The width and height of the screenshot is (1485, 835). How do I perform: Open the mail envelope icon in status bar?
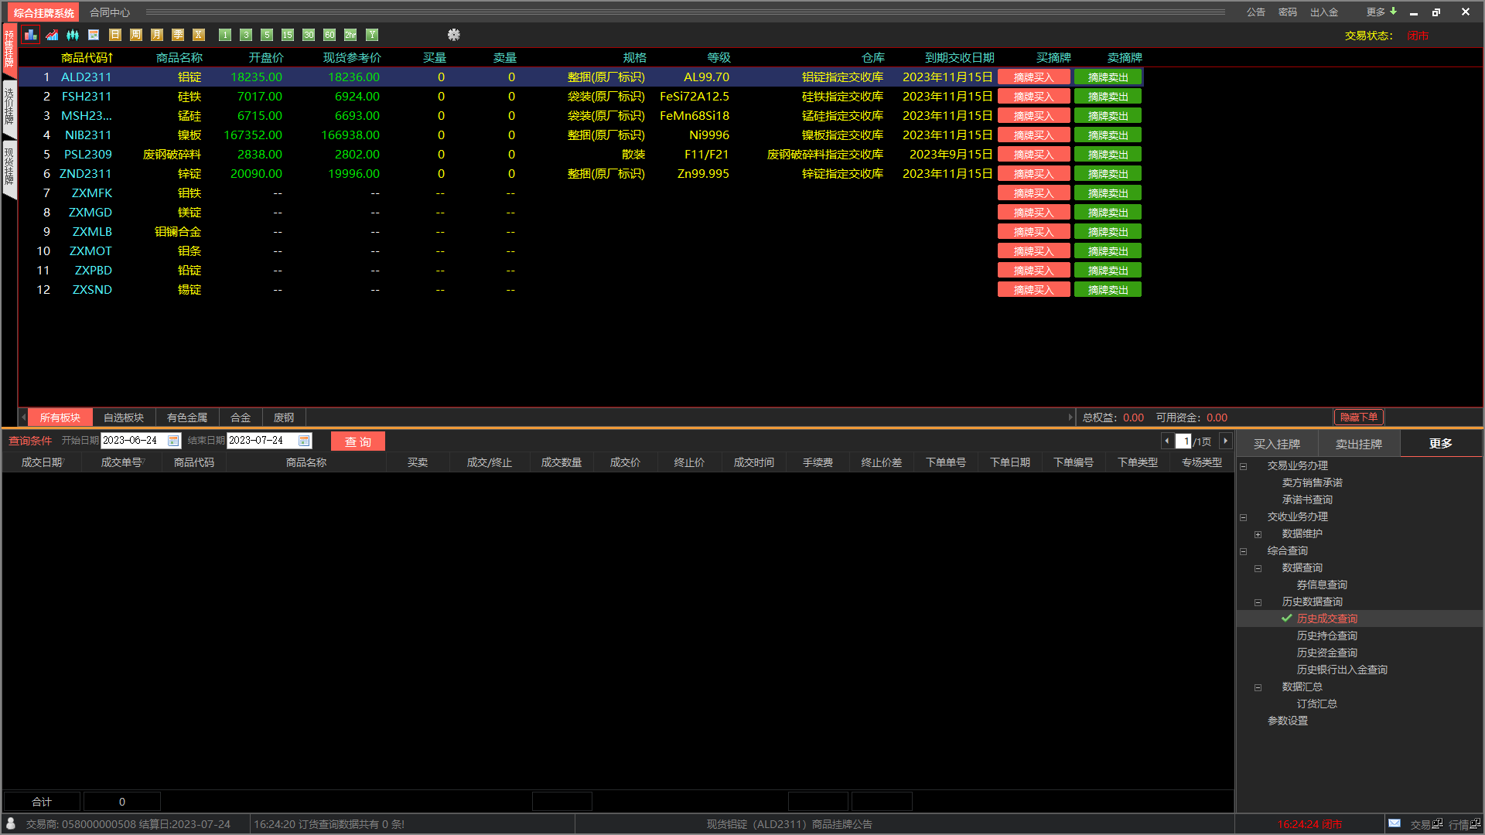[x=1395, y=823]
